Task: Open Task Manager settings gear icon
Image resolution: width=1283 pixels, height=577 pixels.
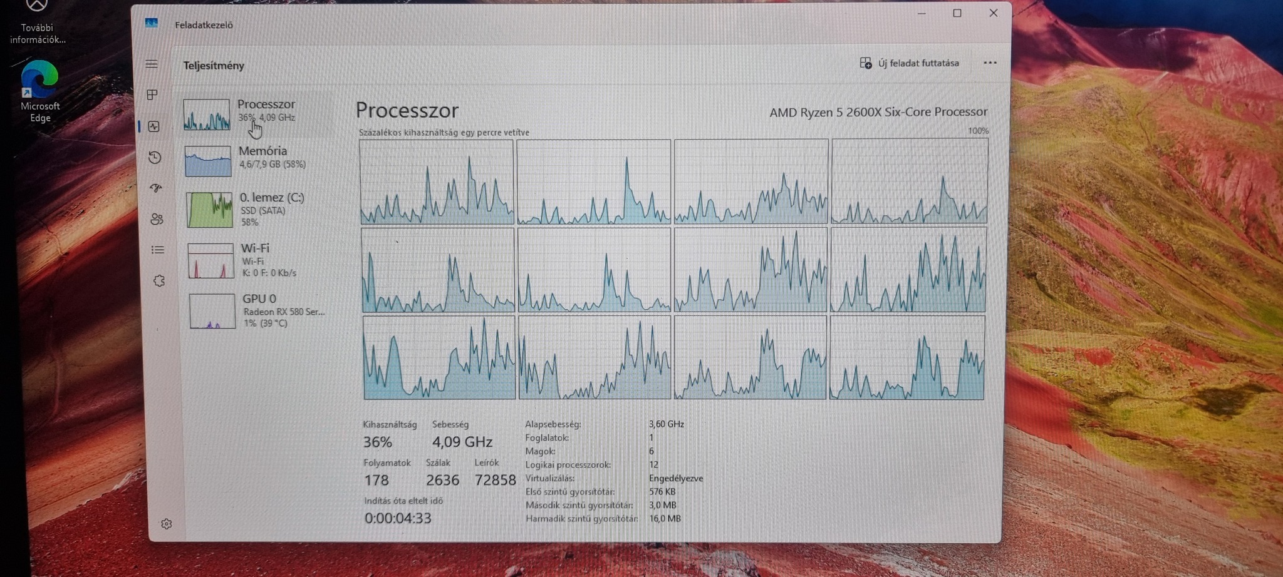Action: (x=167, y=524)
